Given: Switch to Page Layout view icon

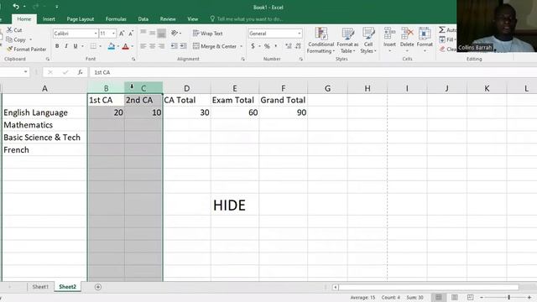Looking at the screenshot, I should pos(455,297).
